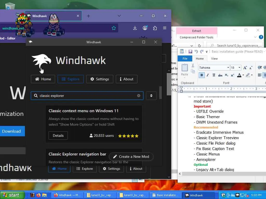Open the Explore tab in Windhawk
The width and height of the screenshot is (266, 199).
[71, 79]
